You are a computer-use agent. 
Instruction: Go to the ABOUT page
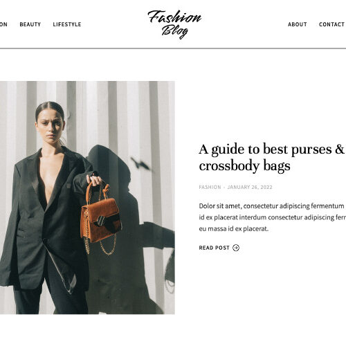coord(298,24)
